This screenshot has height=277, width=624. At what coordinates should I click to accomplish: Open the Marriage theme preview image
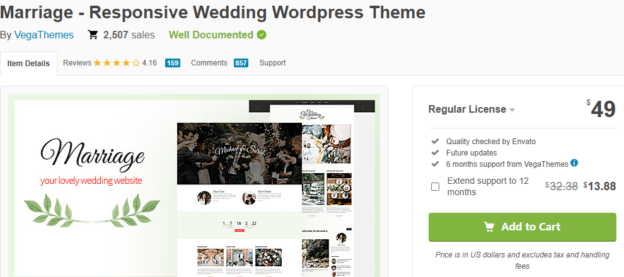point(194,186)
